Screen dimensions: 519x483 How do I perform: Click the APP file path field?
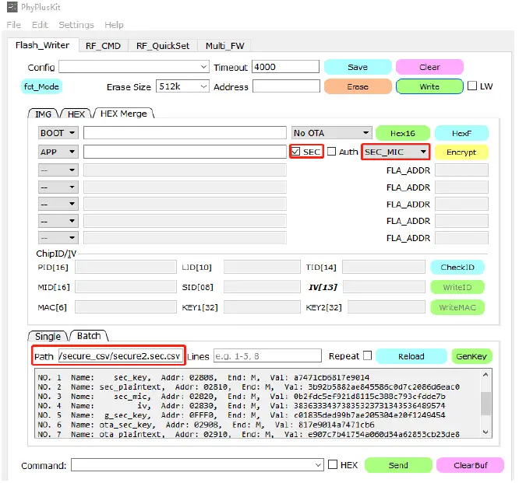click(185, 152)
